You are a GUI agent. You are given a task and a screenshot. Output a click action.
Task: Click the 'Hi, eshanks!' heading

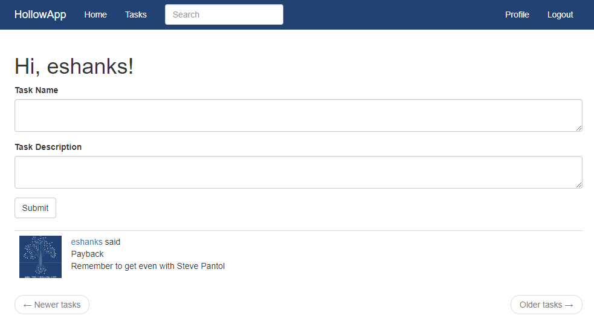(74, 66)
